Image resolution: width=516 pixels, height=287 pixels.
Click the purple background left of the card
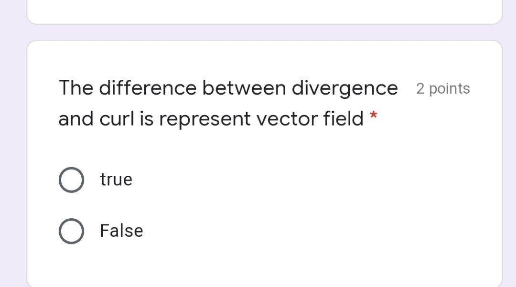coord(13,143)
